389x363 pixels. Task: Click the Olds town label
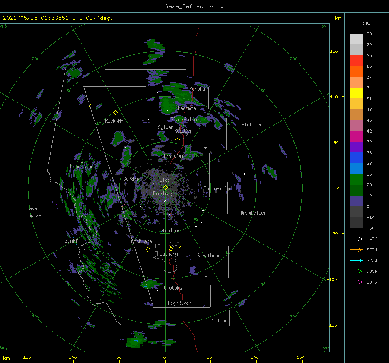coord(165,180)
